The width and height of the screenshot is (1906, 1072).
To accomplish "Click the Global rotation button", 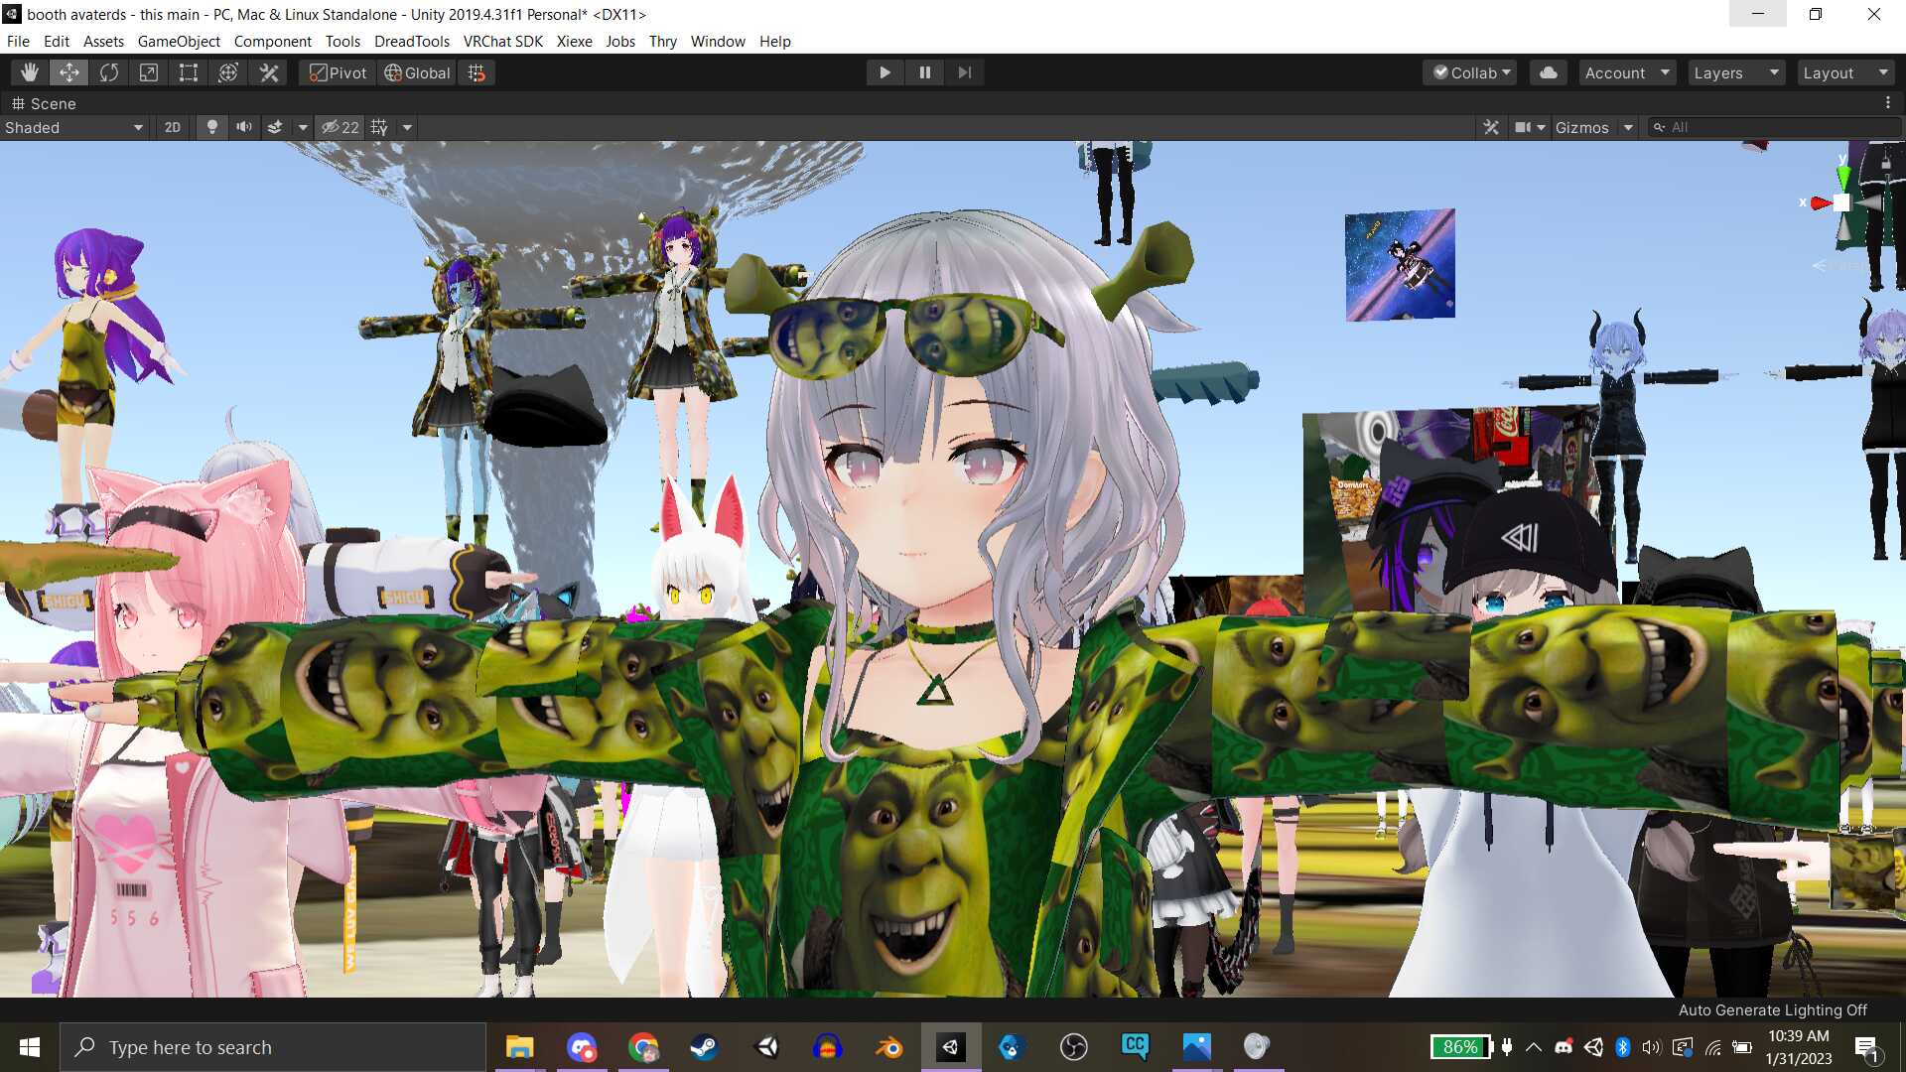I will pos(418,72).
